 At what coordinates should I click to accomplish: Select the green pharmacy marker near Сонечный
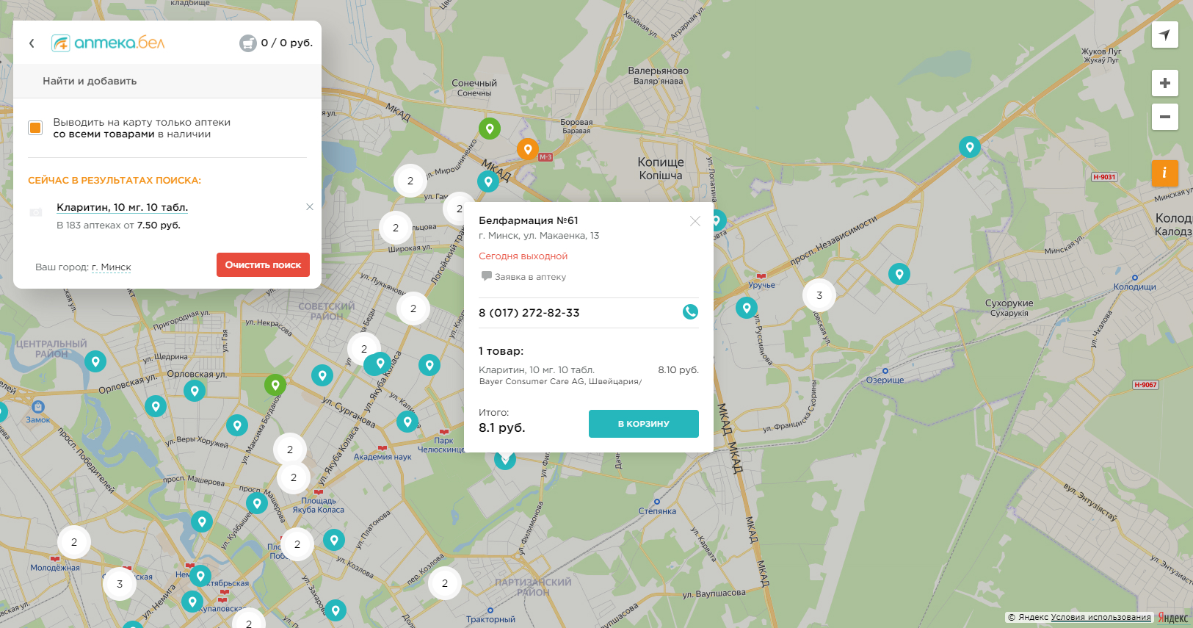click(x=490, y=129)
